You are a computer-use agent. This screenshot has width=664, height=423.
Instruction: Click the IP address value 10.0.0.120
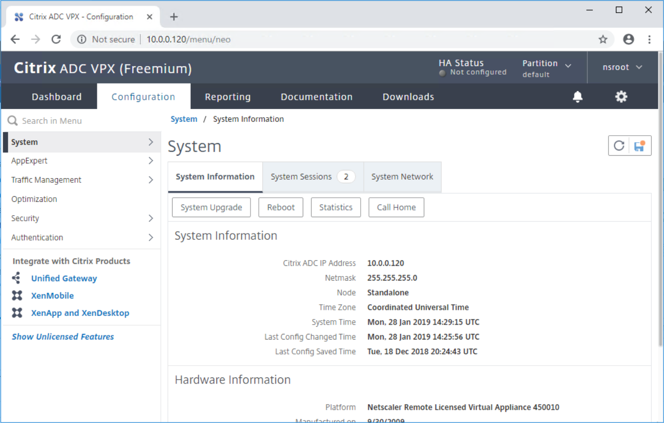pyautogui.click(x=386, y=263)
